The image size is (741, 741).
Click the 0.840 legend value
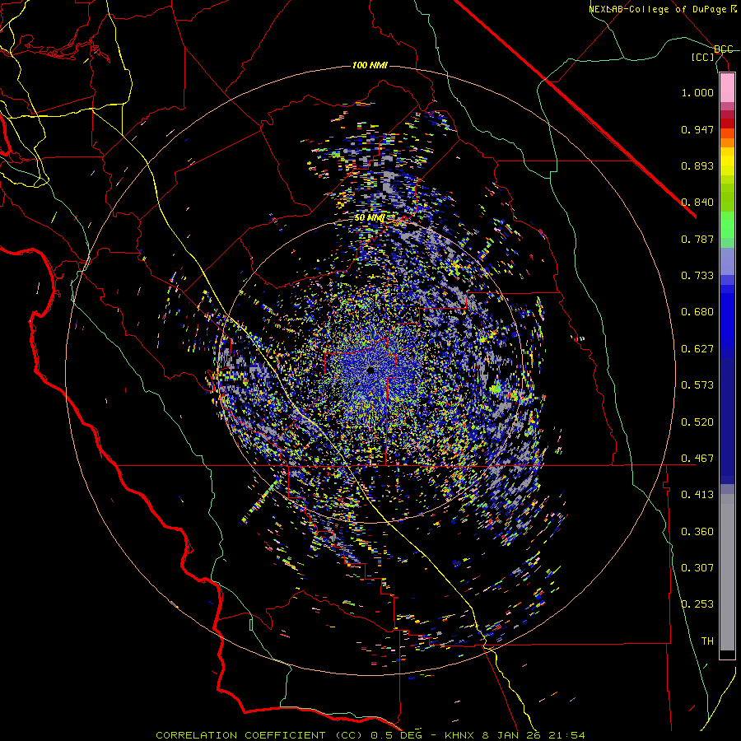(x=697, y=203)
